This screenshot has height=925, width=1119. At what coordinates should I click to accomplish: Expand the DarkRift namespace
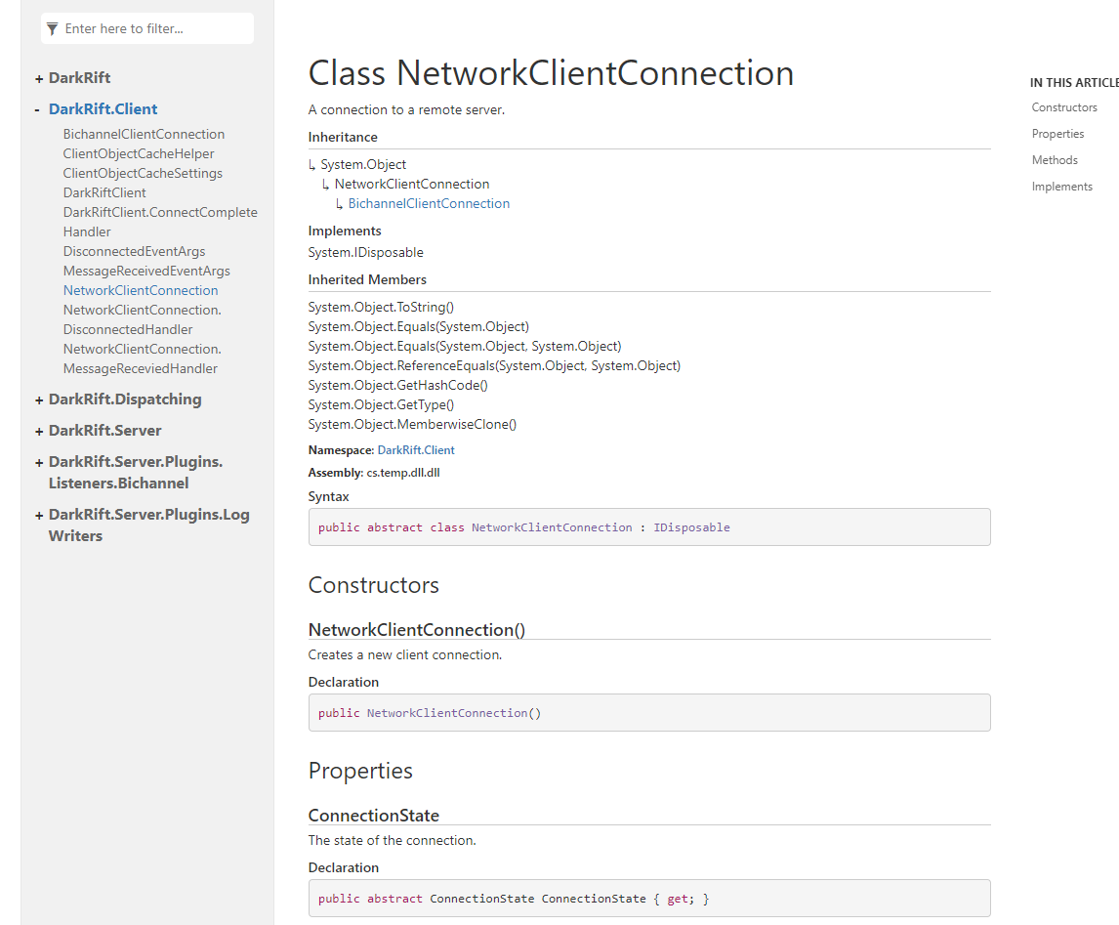[39, 78]
